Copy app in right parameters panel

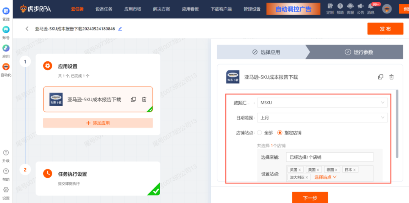tap(381, 77)
